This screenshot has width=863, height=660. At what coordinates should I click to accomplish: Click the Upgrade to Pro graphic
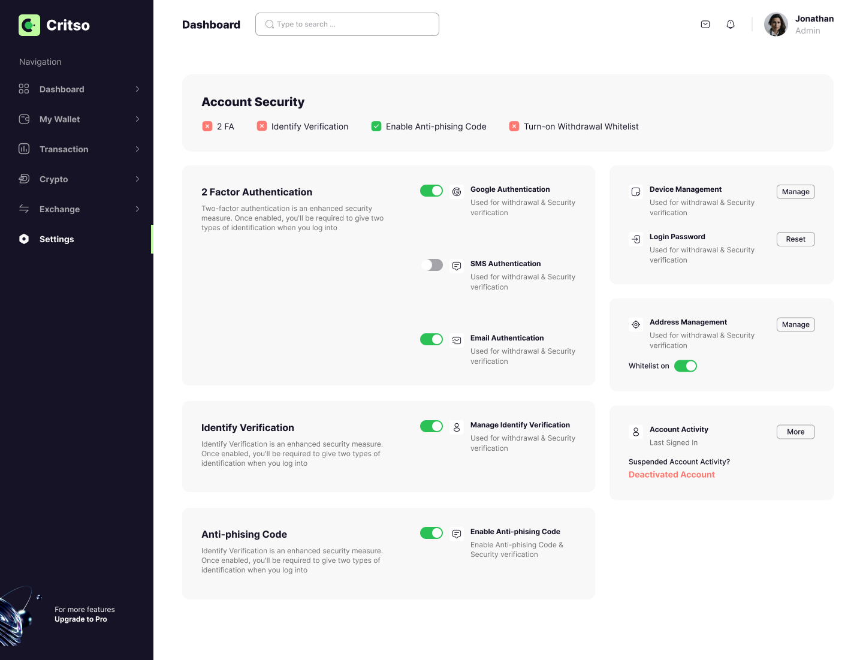21,616
